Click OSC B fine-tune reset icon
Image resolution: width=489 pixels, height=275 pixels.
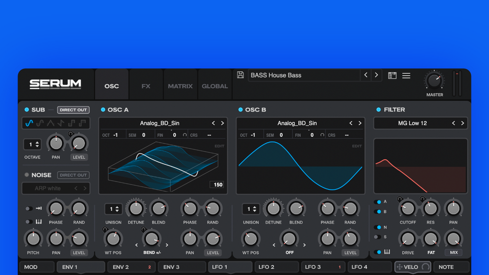(x=322, y=135)
